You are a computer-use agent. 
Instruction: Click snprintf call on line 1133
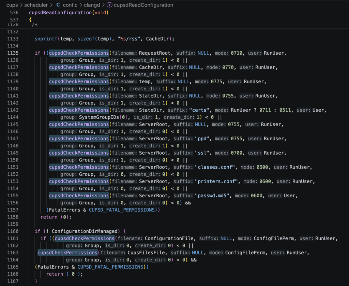click(x=46, y=39)
